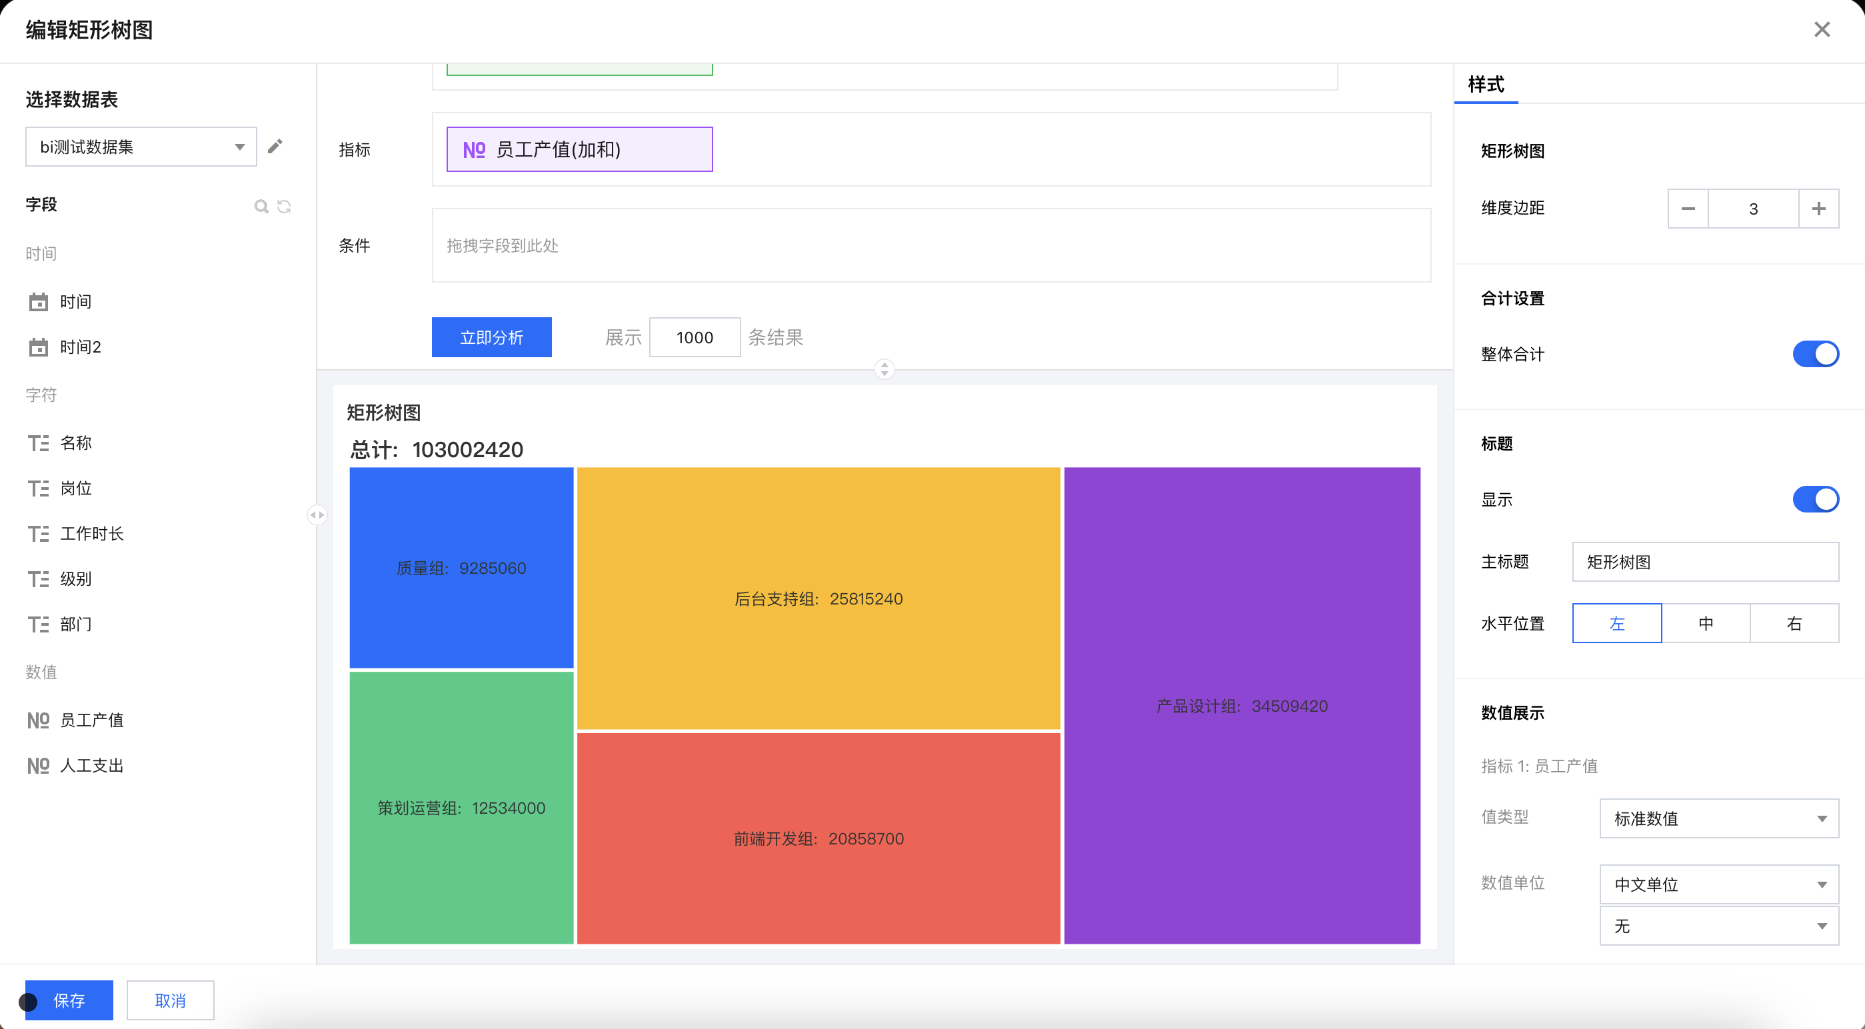Image resolution: width=1865 pixels, height=1029 pixels.
Task: Click the left panel collapse handle
Action: point(317,515)
